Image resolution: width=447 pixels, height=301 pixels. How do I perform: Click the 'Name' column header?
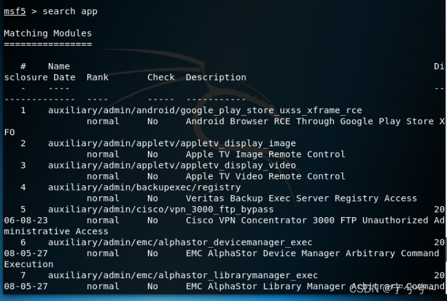pyautogui.click(x=59, y=66)
